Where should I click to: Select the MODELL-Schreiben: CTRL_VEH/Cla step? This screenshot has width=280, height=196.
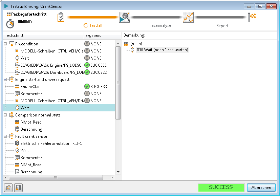click(x=52, y=51)
